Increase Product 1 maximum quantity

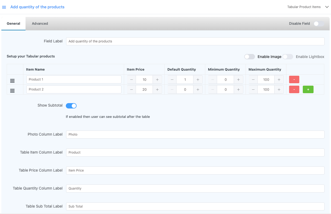[x=279, y=79]
